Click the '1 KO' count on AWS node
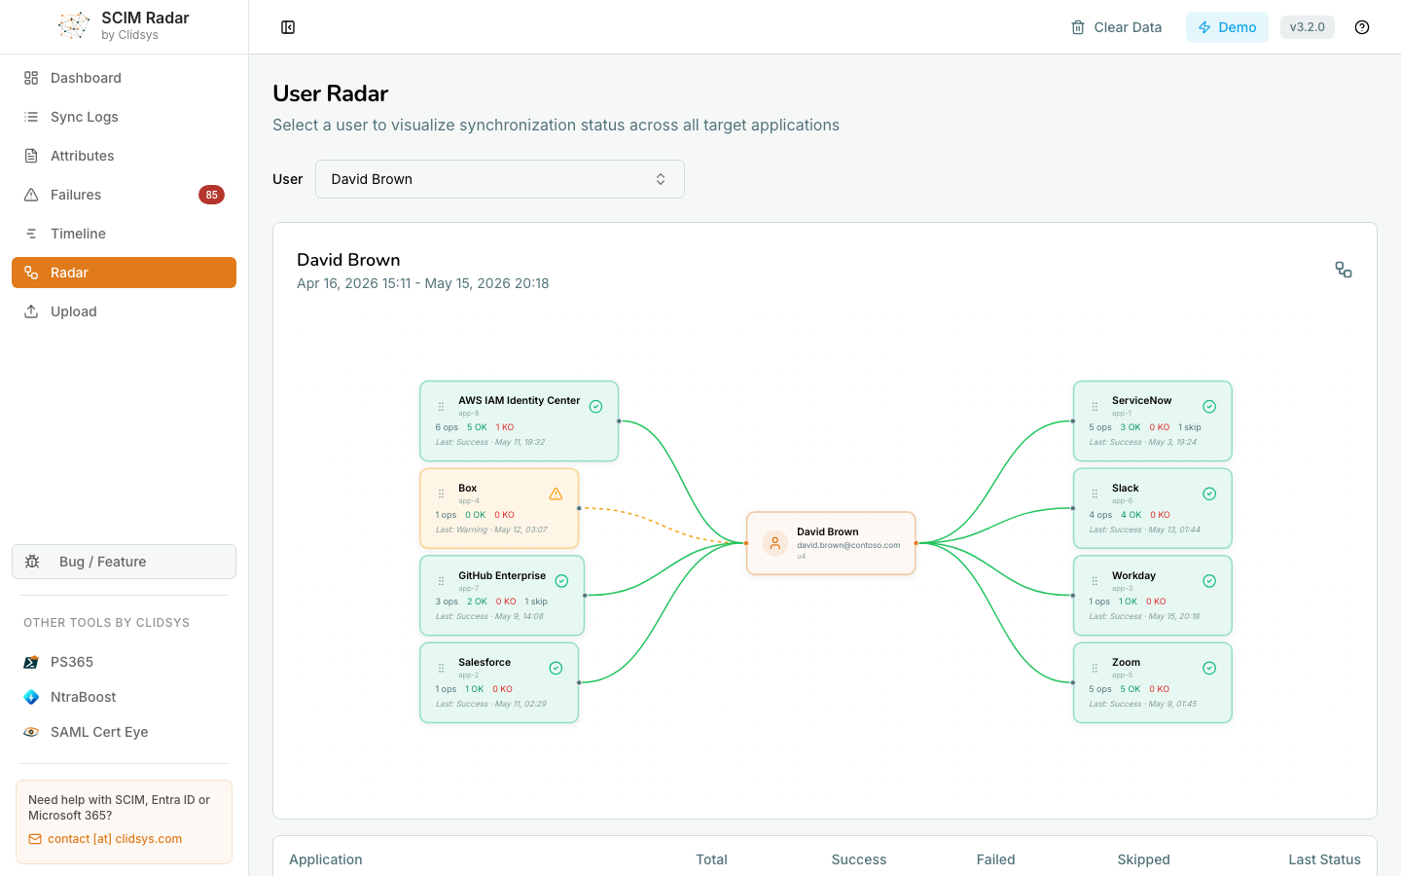Screen dimensions: 1401x876 pos(505,427)
